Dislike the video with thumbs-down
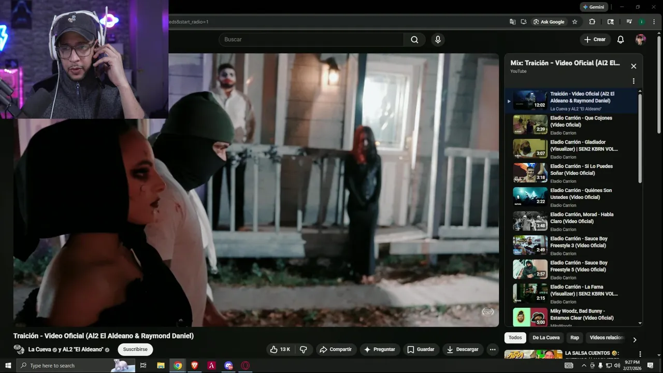Image resolution: width=663 pixels, height=373 pixels. [304, 349]
